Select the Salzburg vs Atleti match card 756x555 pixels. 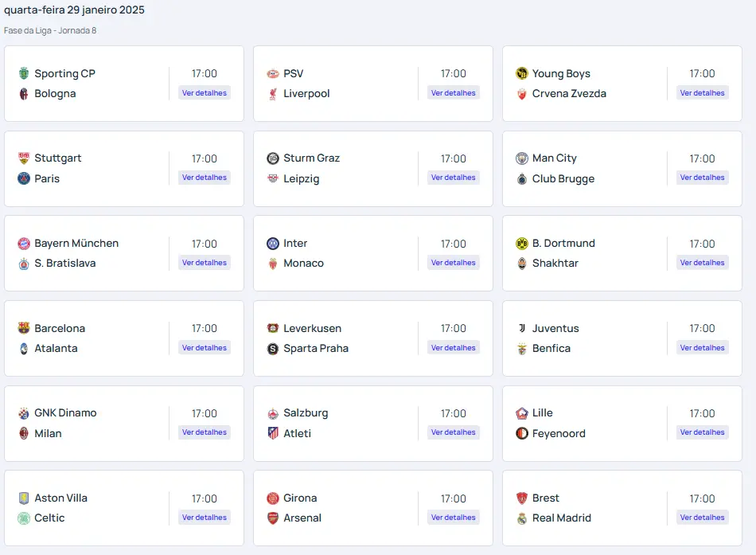[x=342, y=424]
